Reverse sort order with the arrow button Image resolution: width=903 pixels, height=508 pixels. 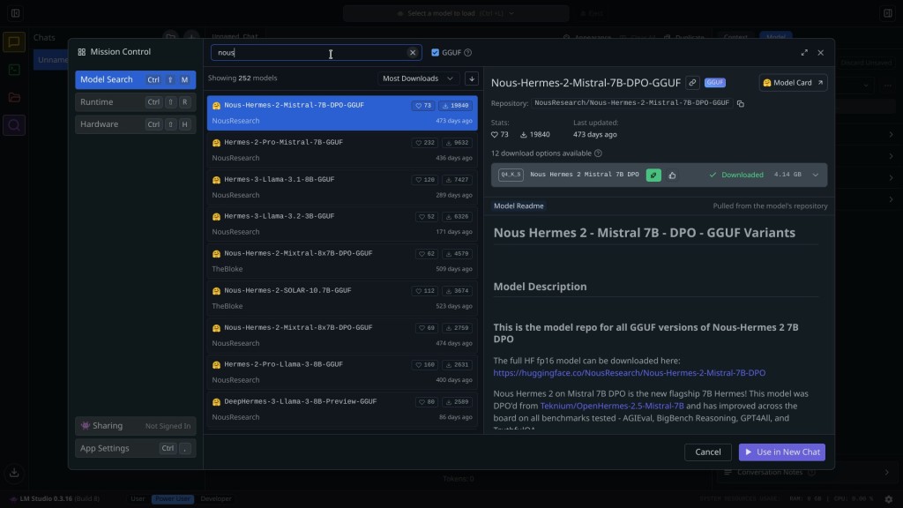coord(472,78)
